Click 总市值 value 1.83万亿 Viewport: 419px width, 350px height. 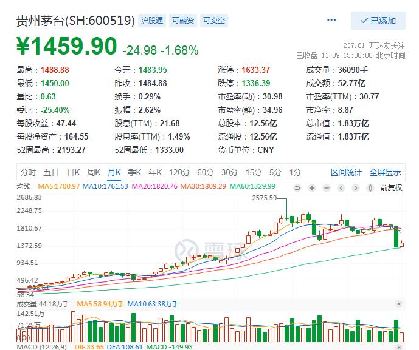[x=353, y=123]
